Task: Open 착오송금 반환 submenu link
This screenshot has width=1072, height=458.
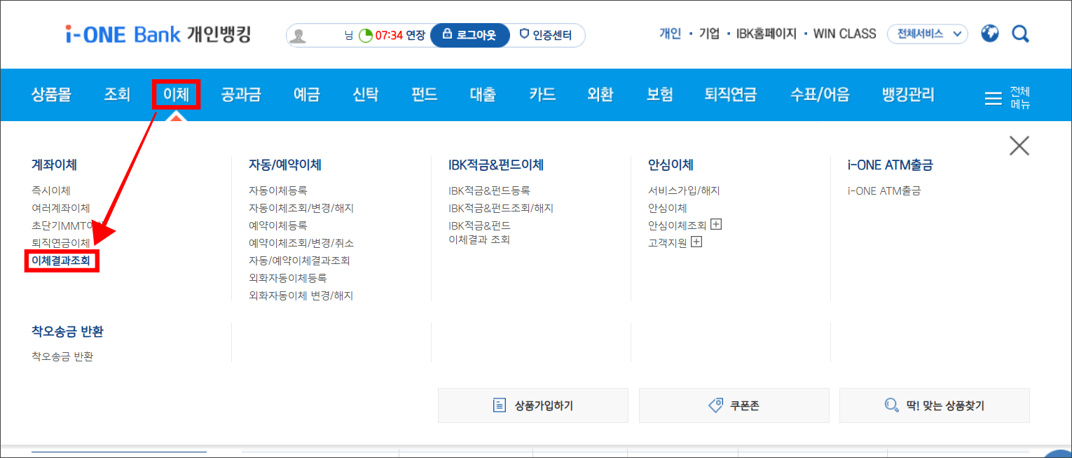Action: [62, 356]
